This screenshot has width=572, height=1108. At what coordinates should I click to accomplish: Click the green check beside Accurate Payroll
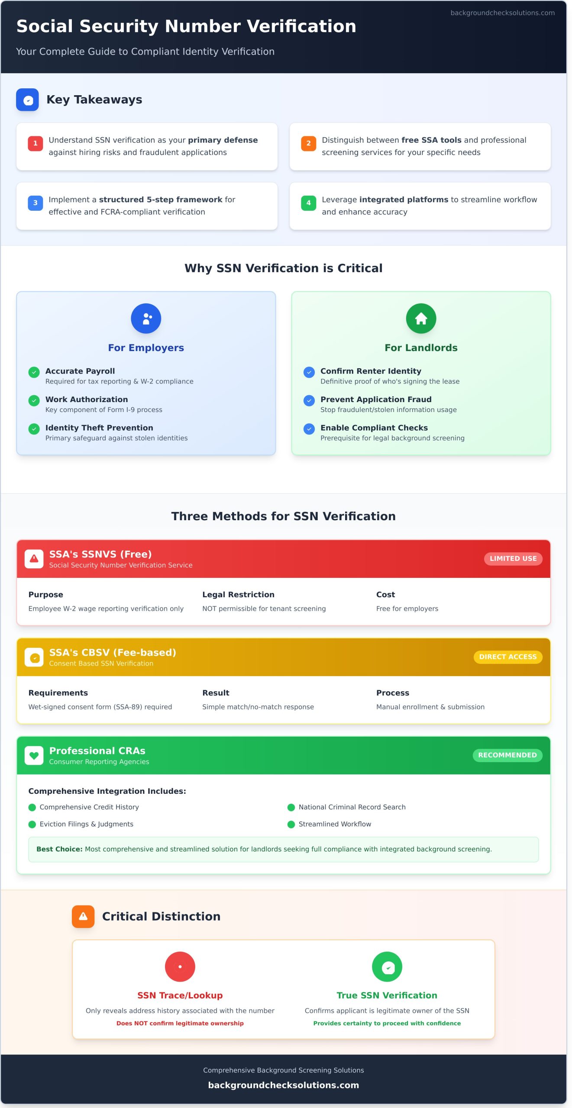coord(34,372)
